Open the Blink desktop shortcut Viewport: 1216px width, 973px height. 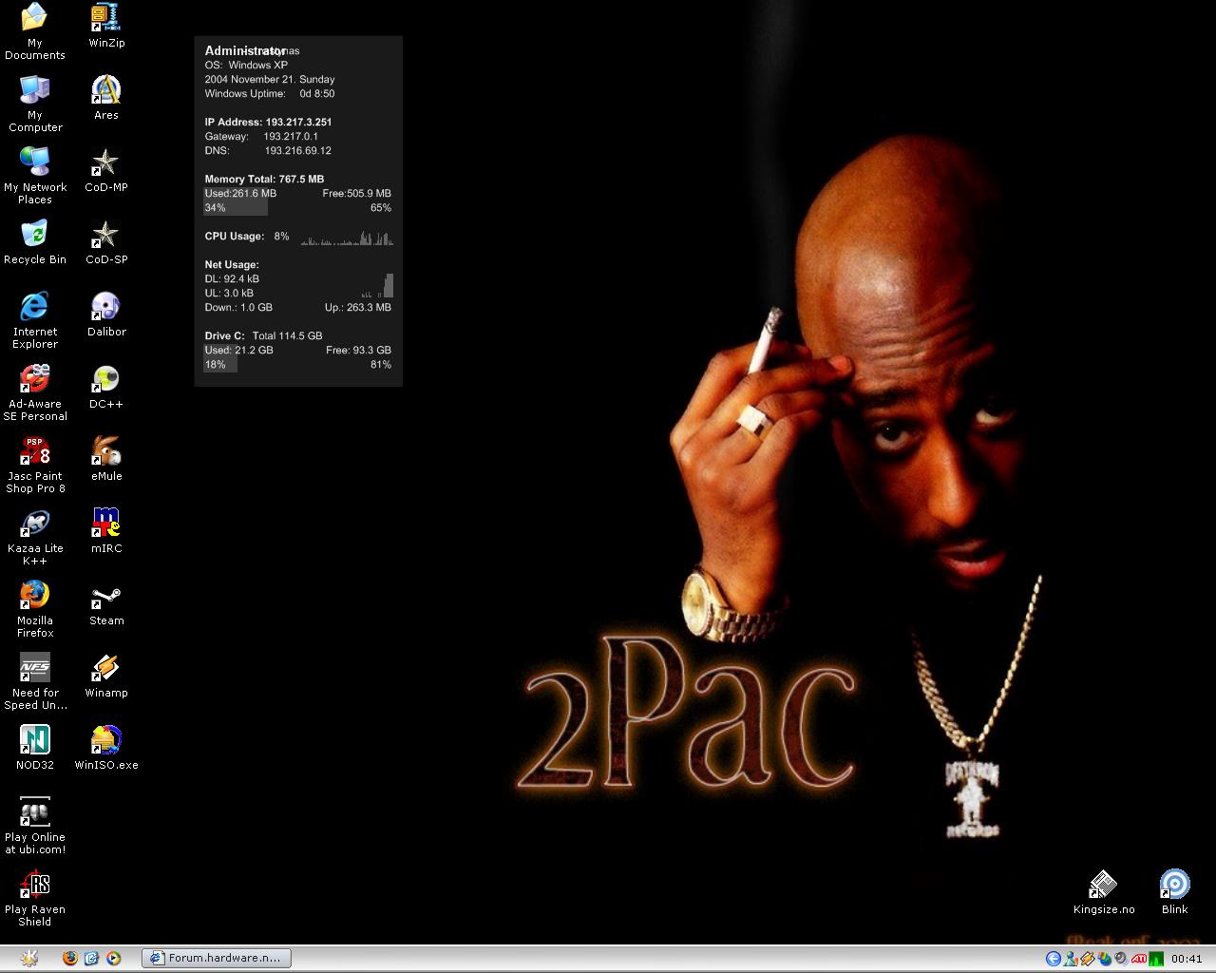click(1175, 891)
